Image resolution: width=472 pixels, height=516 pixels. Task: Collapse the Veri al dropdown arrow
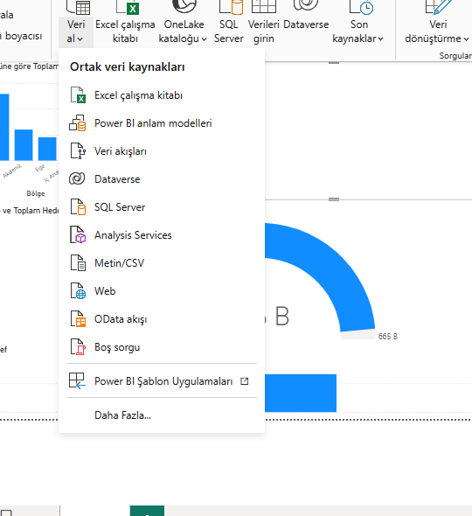(80, 39)
